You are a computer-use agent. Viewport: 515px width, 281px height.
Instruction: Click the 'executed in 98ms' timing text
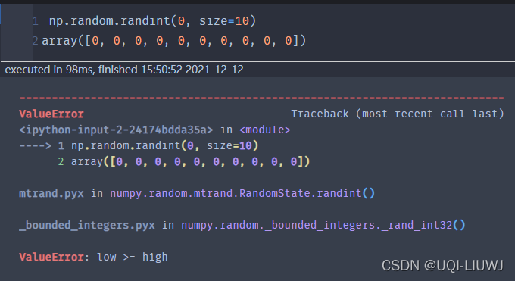pos(124,70)
